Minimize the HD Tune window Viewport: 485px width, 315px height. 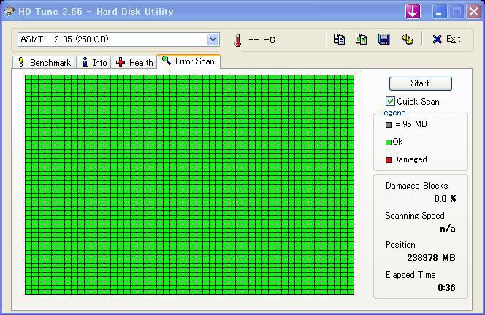click(440, 12)
